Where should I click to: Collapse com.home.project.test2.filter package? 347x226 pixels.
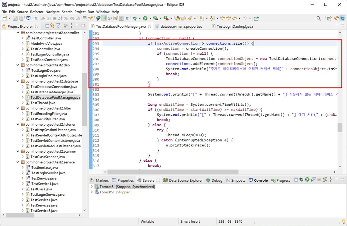(x=18, y=108)
